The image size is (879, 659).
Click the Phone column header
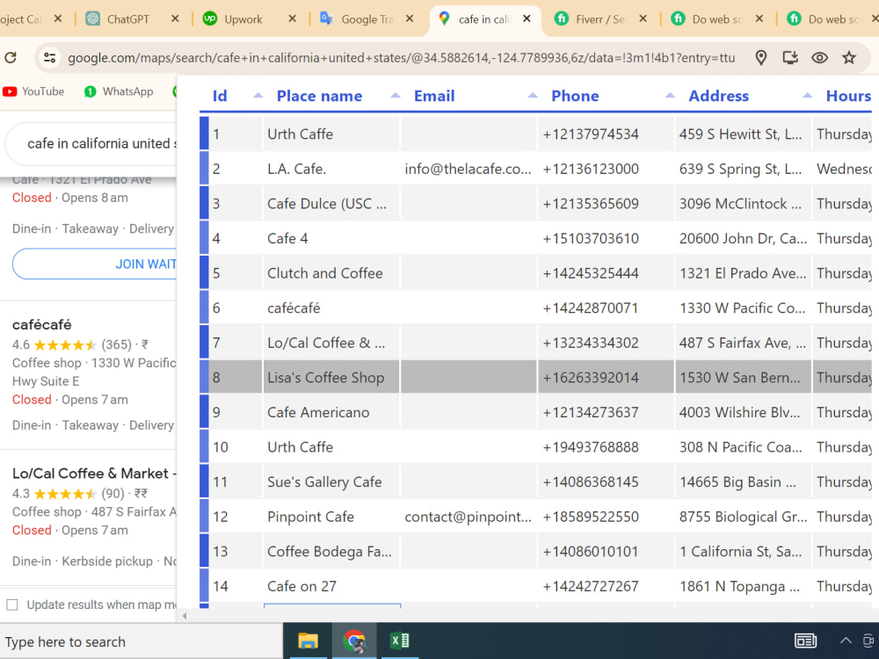click(575, 96)
